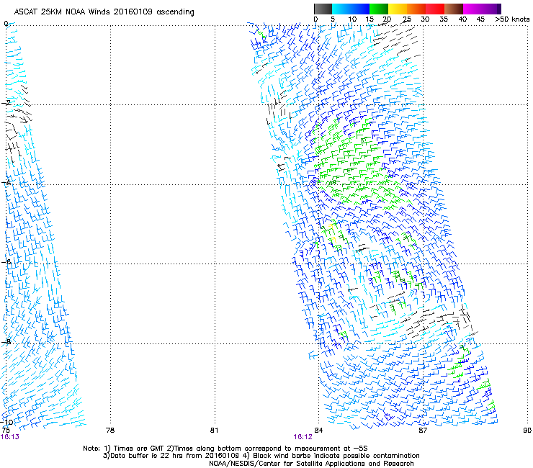Click the '25' legend label
533x468 pixels.
(x=407, y=19)
